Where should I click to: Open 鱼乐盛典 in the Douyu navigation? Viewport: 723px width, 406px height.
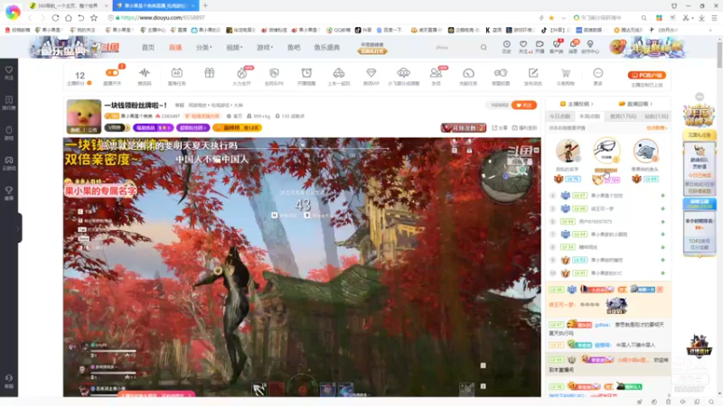[327, 48]
